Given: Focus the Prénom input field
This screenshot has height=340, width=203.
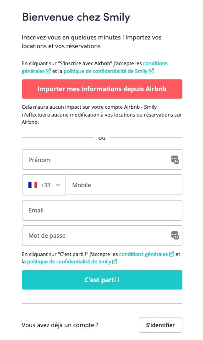Looking at the screenshot, I should coord(102,160).
